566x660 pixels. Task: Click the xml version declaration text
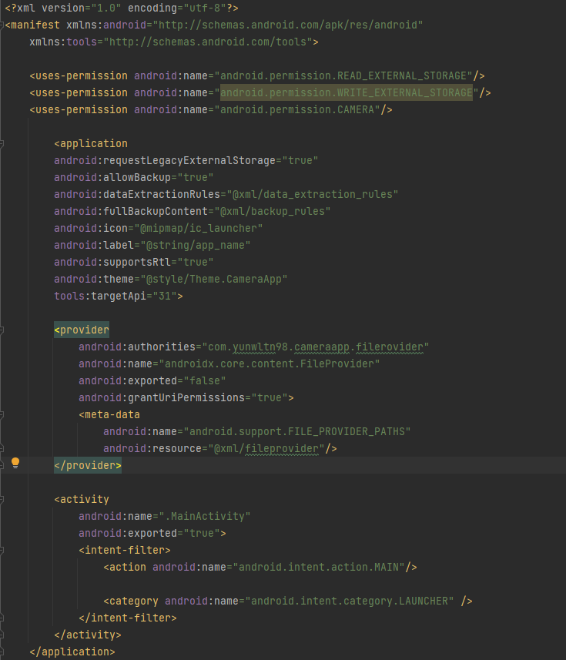(x=122, y=8)
